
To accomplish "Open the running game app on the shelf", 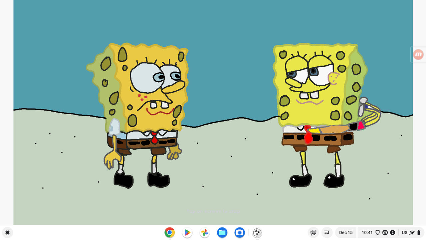I will click(x=257, y=232).
